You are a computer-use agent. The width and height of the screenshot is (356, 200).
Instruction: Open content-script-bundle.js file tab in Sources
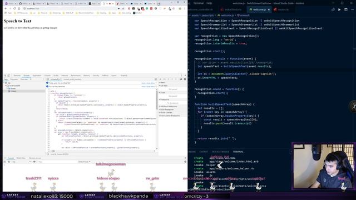[x=72, y=79]
